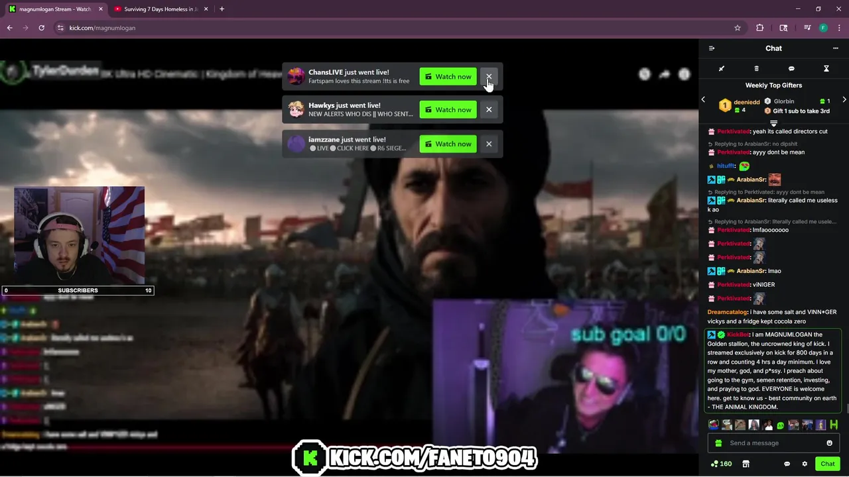Open Chrome three-dot menu

(x=839, y=28)
